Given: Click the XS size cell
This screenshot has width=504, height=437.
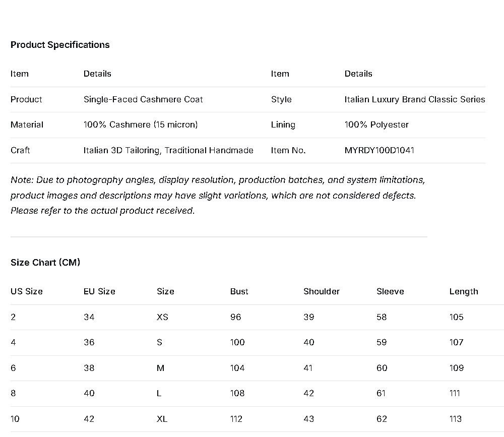Looking at the screenshot, I should click(x=162, y=317).
